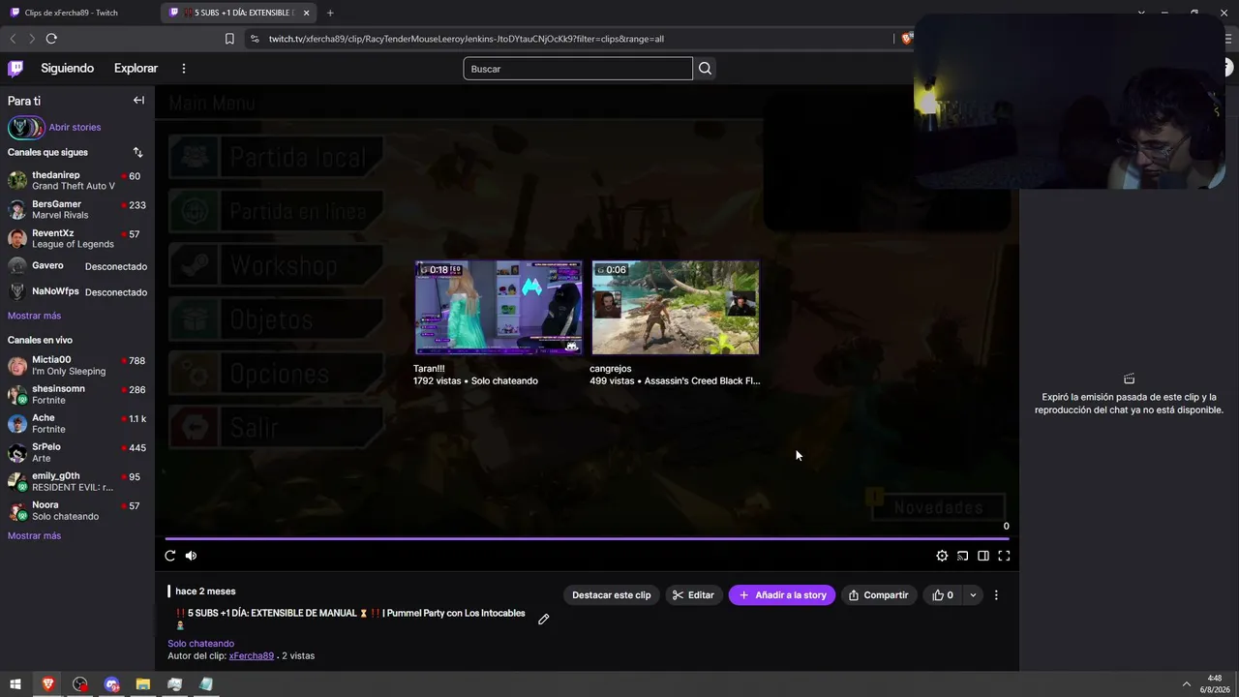Open Gavero channel in sidebar
1239x697 pixels.
77,266
